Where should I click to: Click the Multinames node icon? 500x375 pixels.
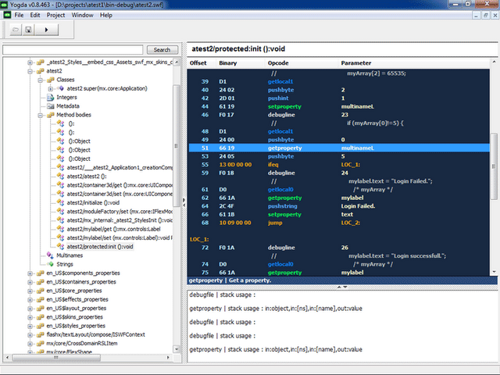click(50, 255)
